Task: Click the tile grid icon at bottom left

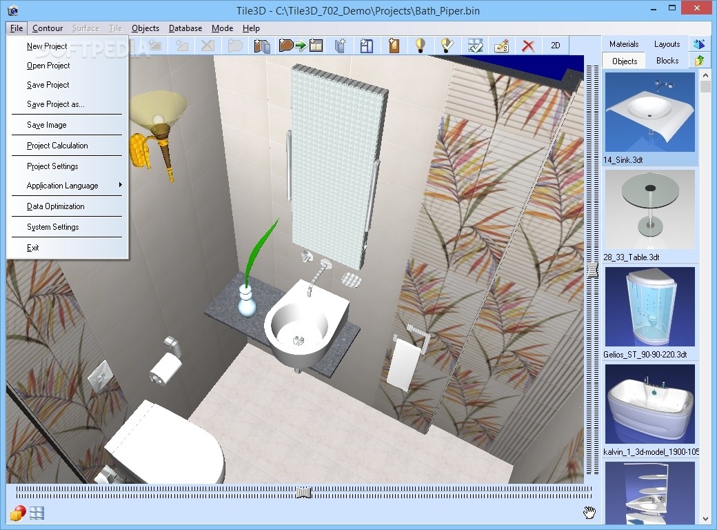Action: [x=37, y=513]
